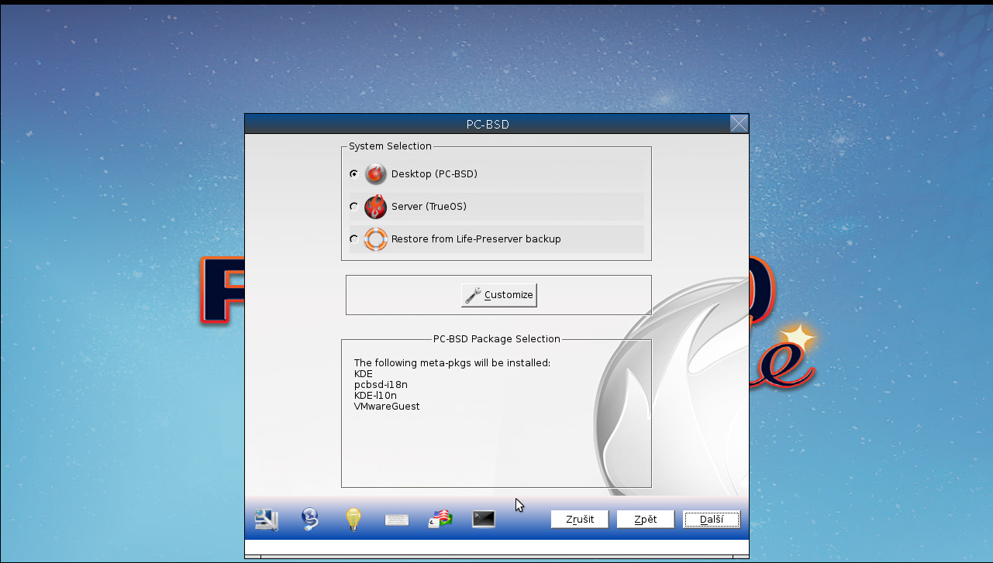Open the Customize package selection dialog
Screen dimensions: 993x563
tap(498, 294)
